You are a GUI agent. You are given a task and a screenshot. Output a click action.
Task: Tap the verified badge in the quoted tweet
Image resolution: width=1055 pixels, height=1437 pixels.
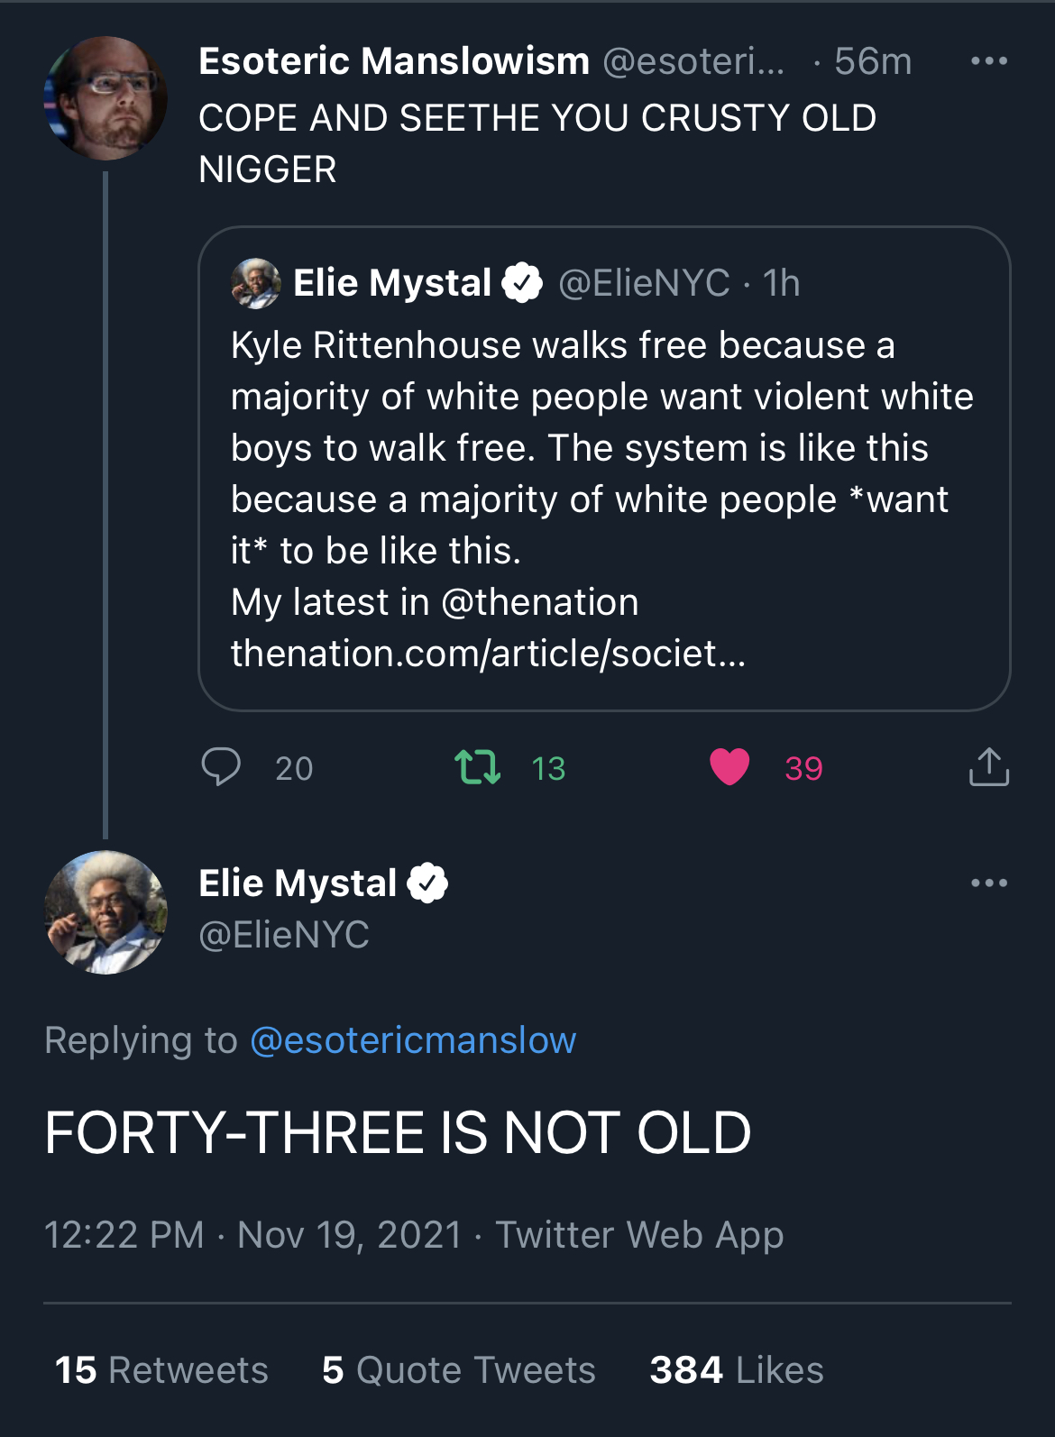tap(522, 283)
